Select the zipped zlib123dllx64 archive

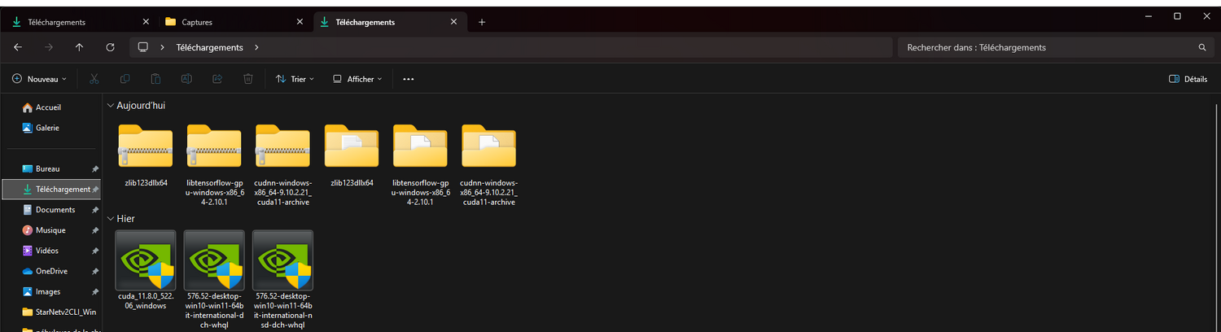(146, 156)
